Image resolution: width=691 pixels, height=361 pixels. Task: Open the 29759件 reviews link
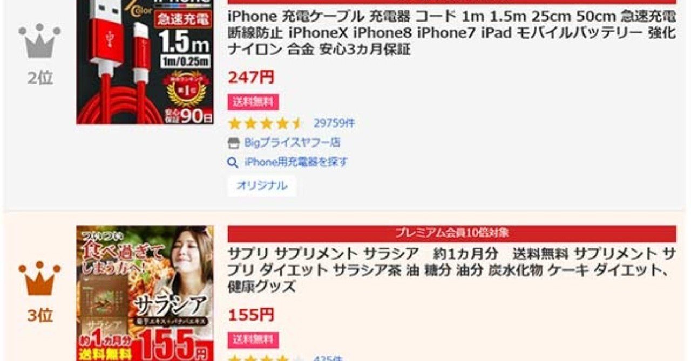[334, 123]
